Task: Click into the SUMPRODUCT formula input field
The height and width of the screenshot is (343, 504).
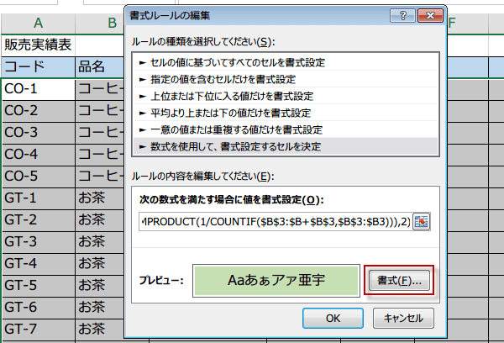Action: coord(276,222)
